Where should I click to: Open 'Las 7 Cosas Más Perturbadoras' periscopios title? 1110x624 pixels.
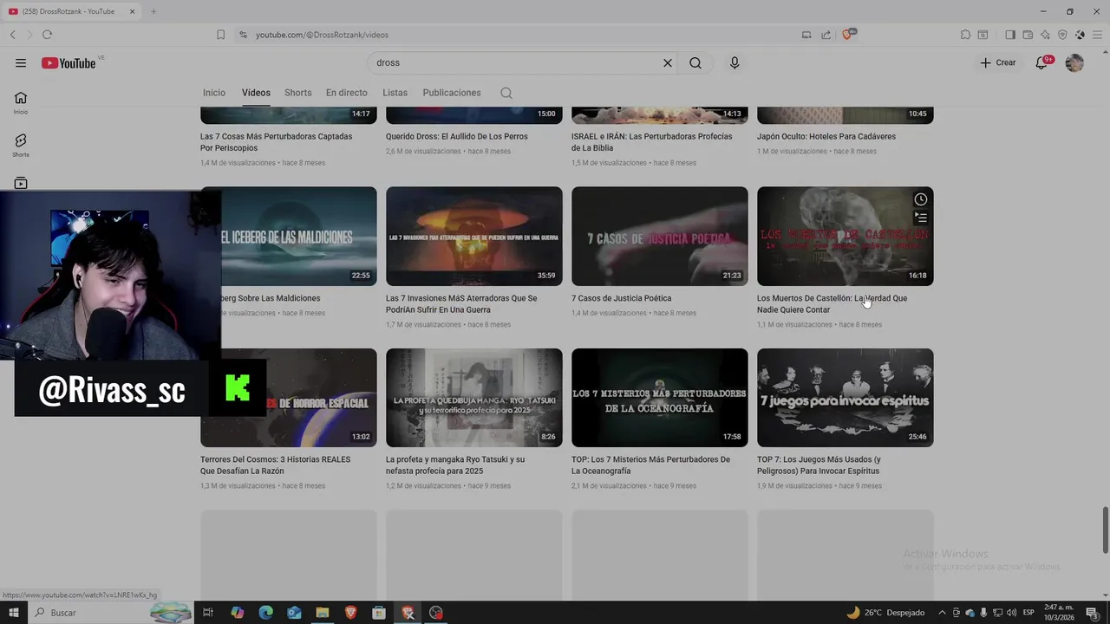(276, 142)
